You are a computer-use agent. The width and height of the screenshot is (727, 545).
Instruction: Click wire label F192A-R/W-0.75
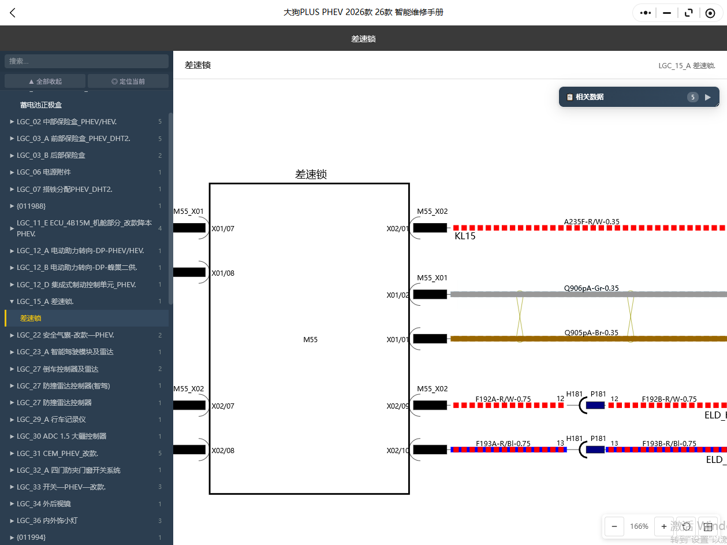pyautogui.click(x=503, y=399)
